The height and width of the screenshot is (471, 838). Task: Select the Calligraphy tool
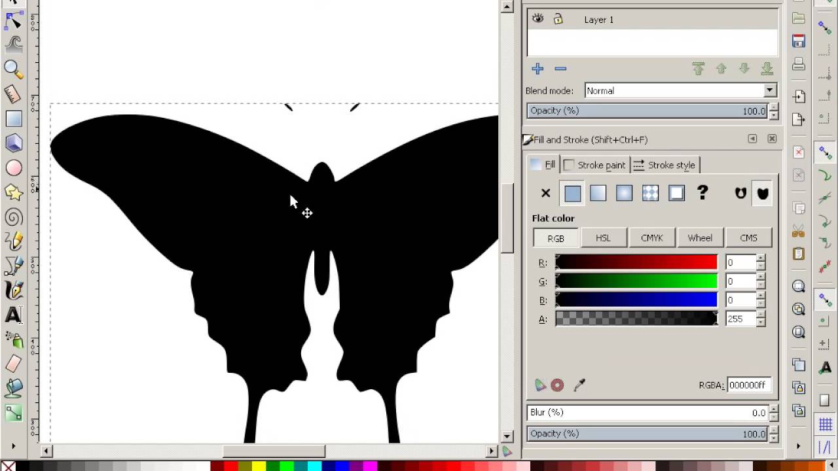[x=13, y=290]
